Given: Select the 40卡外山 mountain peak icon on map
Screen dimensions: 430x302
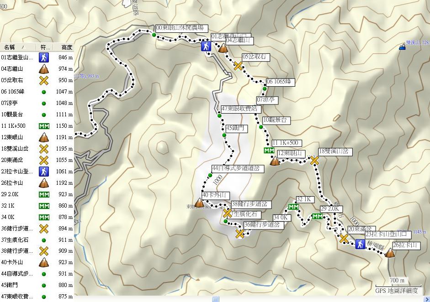Looking at the screenshot, I should [199, 203].
